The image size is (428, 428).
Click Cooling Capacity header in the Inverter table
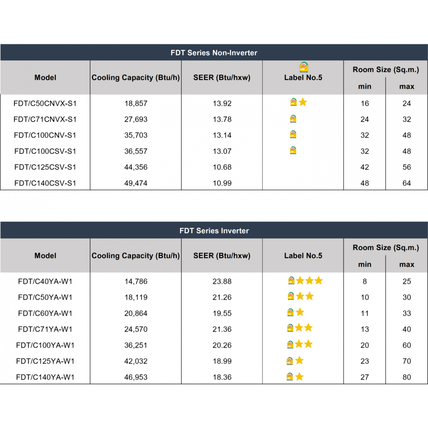136,256
